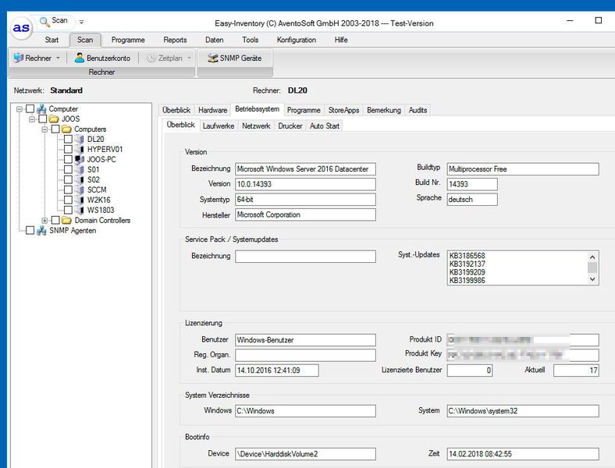Tick the DL20 checkbox

coord(68,139)
